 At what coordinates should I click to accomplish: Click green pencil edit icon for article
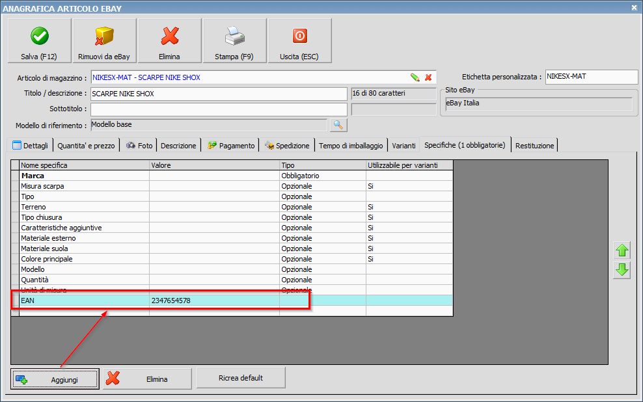pyautogui.click(x=415, y=77)
